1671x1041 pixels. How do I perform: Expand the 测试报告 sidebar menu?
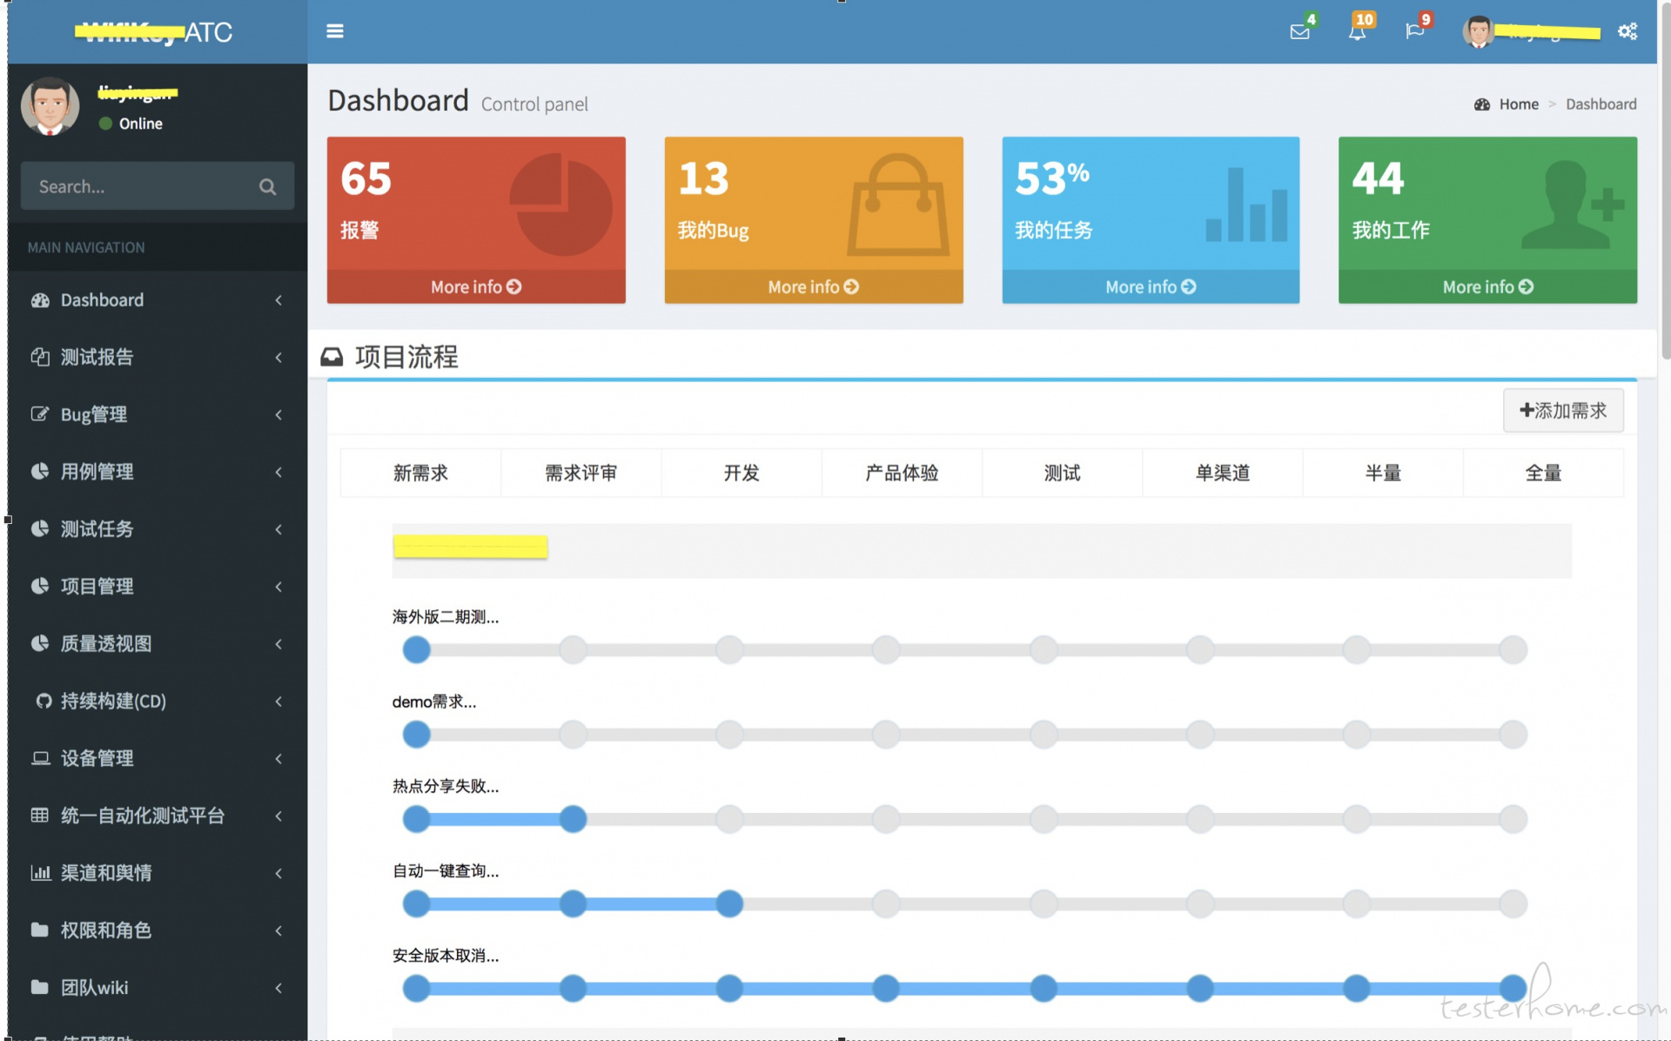pos(96,357)
